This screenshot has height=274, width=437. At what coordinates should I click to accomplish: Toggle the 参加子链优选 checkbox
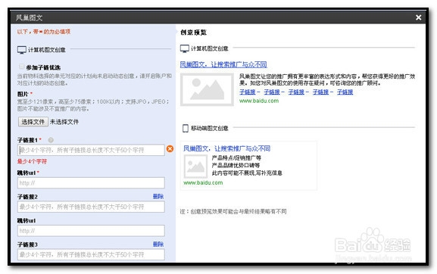point(21,67)
